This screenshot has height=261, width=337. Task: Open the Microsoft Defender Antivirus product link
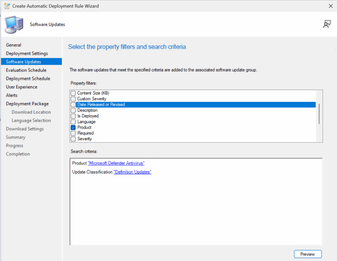(116, 163)
